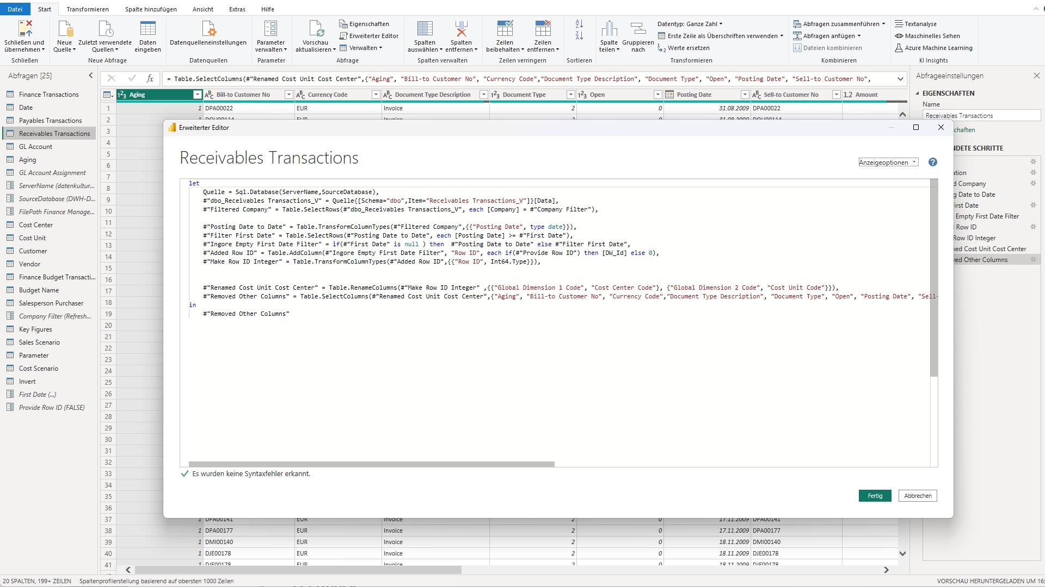Open the Anzeigeoptionen dropdown
This screenshot has height=587, width=1045.
point(888,162)
